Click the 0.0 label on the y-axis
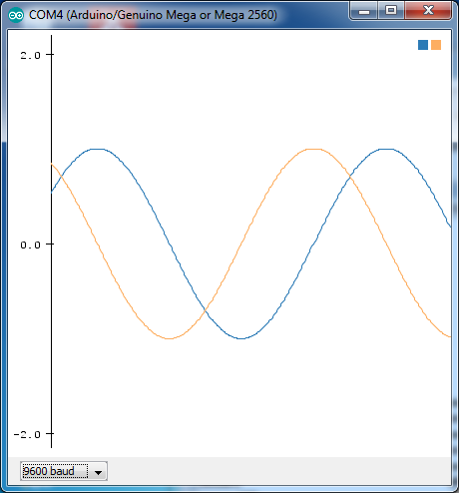Image resolution: width=459 pixels, height=493 pixels. [x=30, y=245]
